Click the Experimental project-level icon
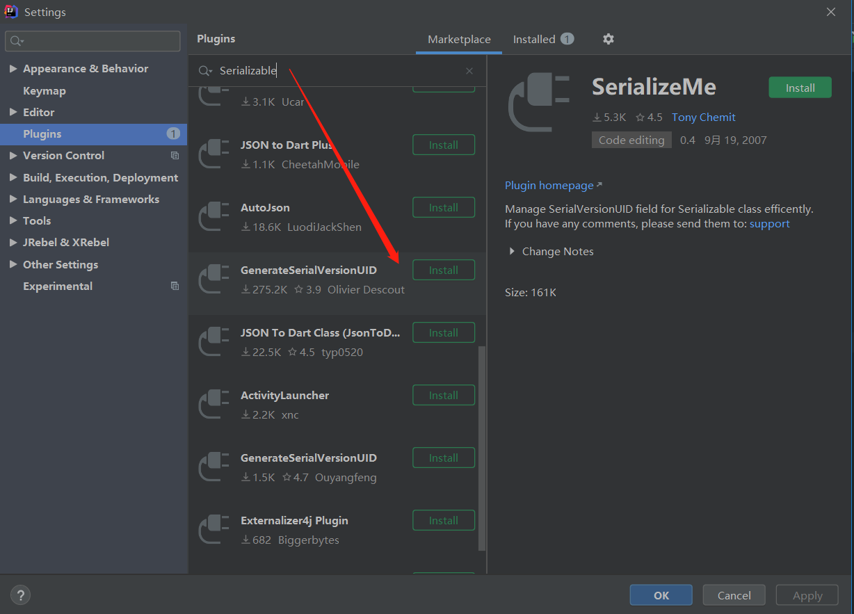Viewport: 854px width, 614px height. point(175,286)
